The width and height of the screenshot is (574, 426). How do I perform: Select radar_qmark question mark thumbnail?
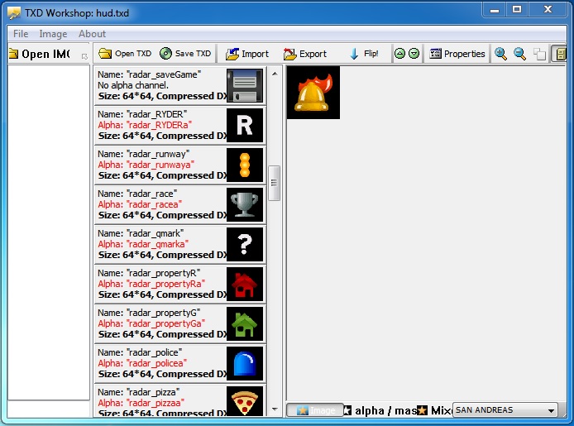245,245
